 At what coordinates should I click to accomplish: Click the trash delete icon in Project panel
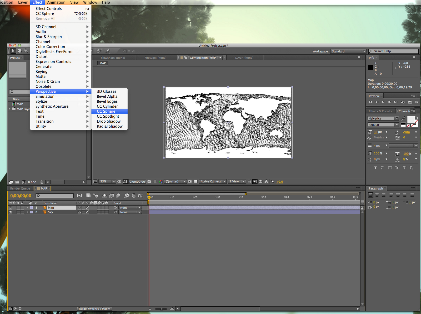(x=42, y=182)
